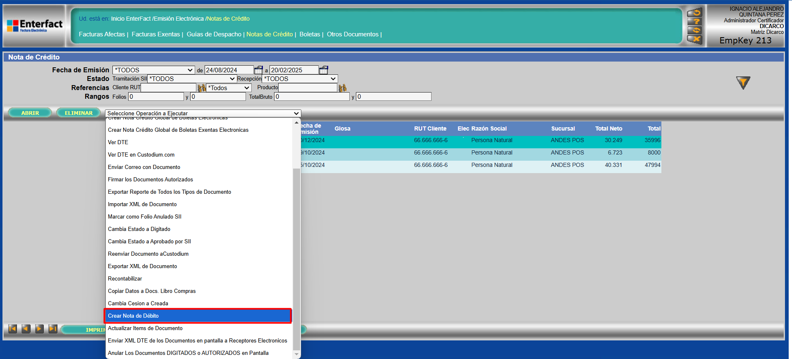Open the Tramitación SII status dropdown
The image size is (792, 359).
click(x=192, y=79)
